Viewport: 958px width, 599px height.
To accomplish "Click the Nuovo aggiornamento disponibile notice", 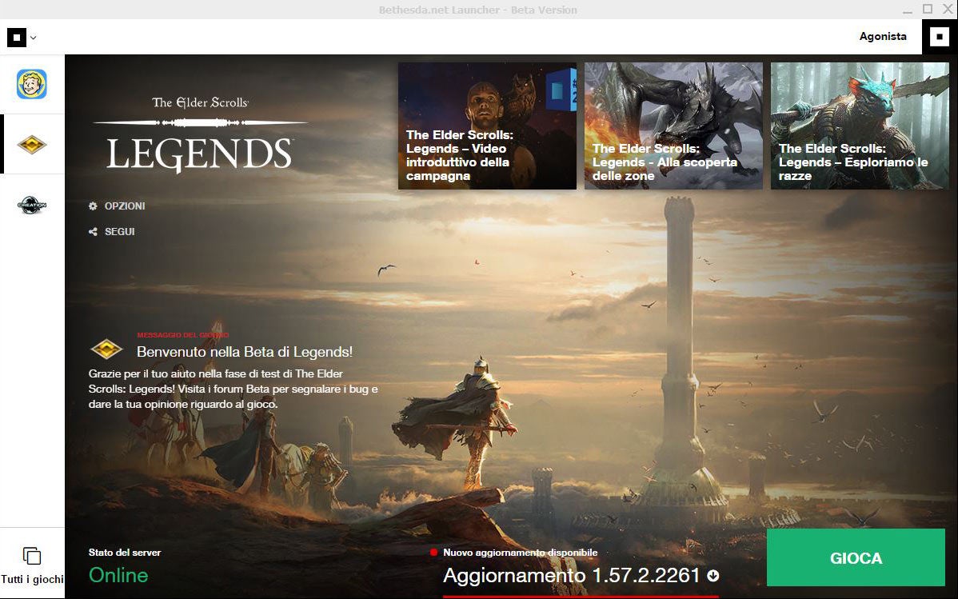I will 521,553.
